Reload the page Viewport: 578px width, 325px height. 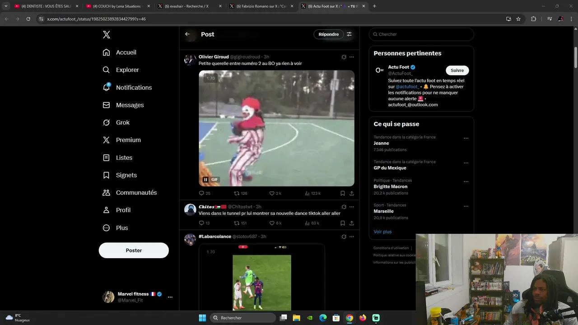pos(28,19)
